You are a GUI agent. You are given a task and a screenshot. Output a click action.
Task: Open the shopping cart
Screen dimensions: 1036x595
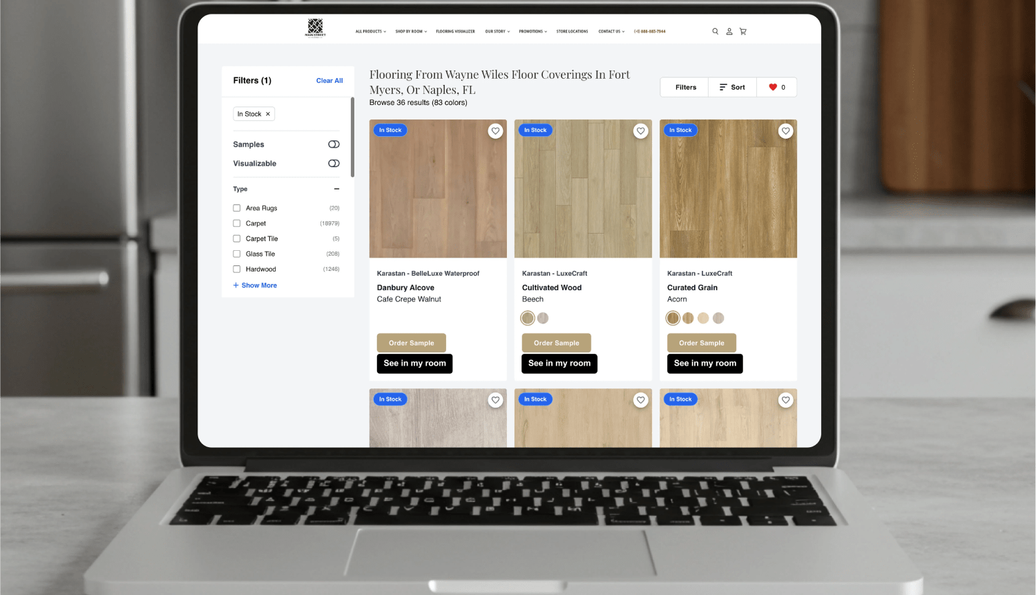(x=743, y=31)
